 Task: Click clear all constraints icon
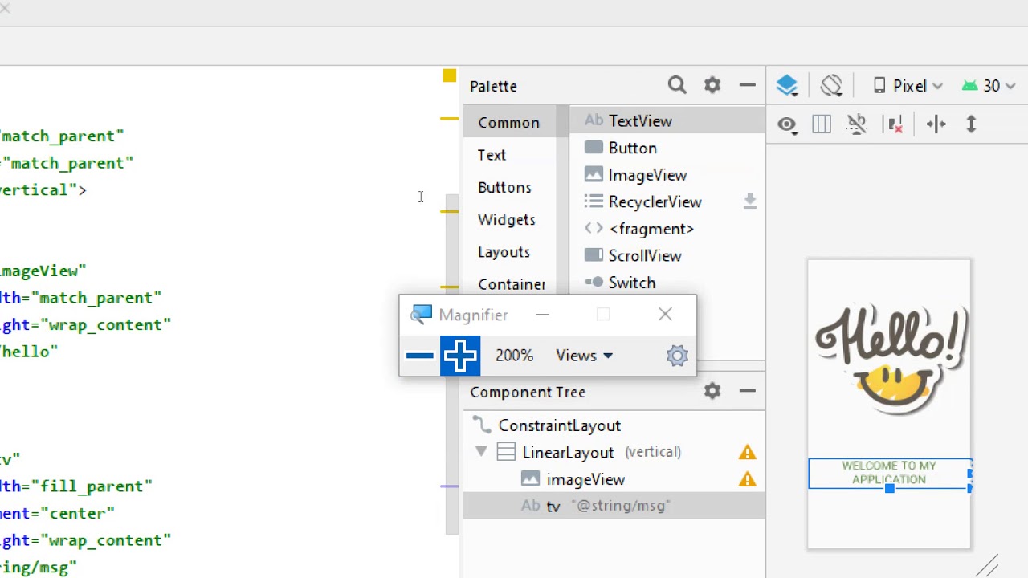tap(893, 124)
